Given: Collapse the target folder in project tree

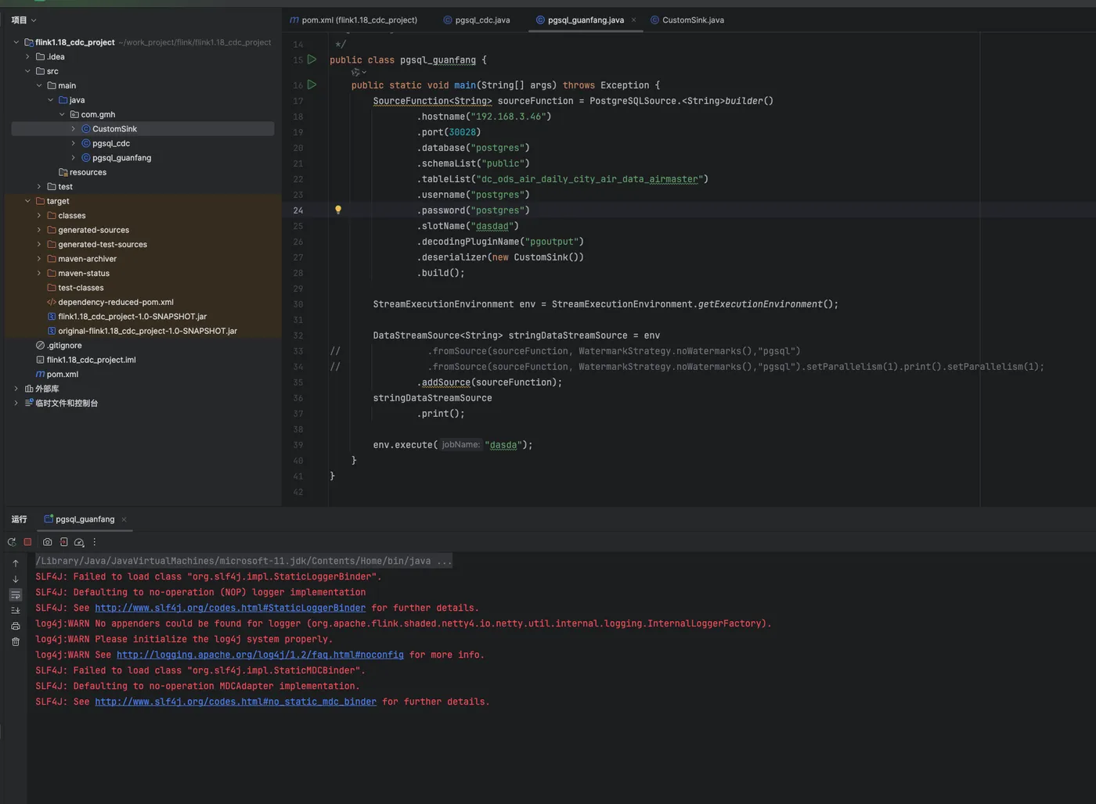Looking at the screenshot, I should [27, 201].
